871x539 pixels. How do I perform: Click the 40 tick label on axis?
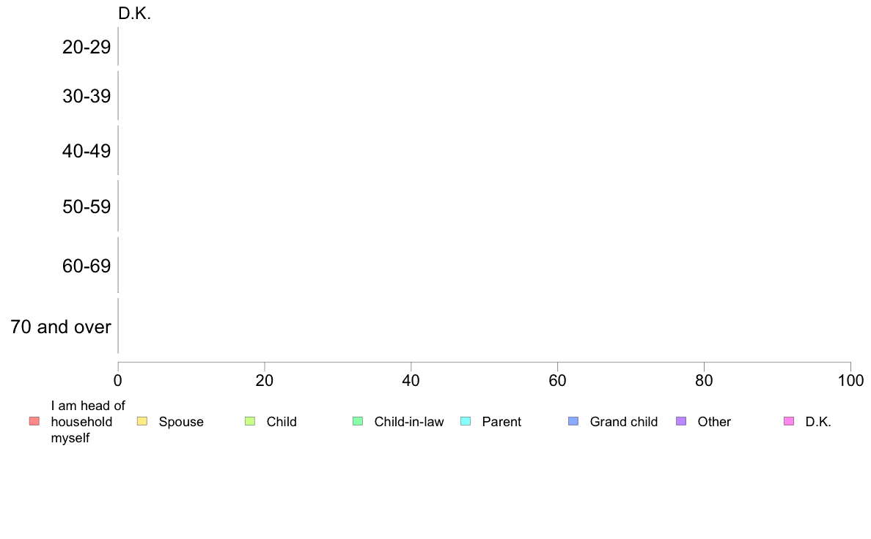click(x=411, y=381)
